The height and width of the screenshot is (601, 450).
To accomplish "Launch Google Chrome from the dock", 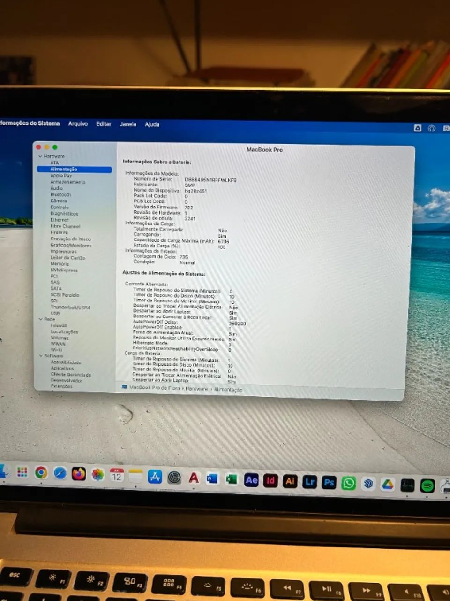I will pyautogui.click(x=41, y=472).
